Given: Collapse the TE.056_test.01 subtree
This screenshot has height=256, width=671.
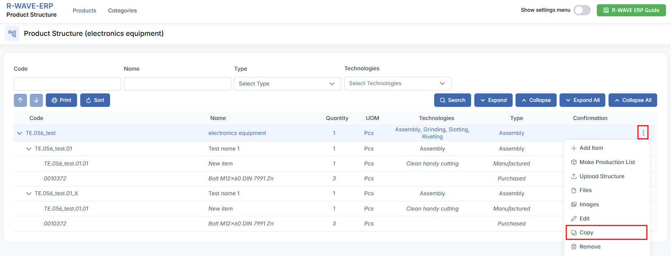Looking at the screenshot, I should click(x=29, y=149).
